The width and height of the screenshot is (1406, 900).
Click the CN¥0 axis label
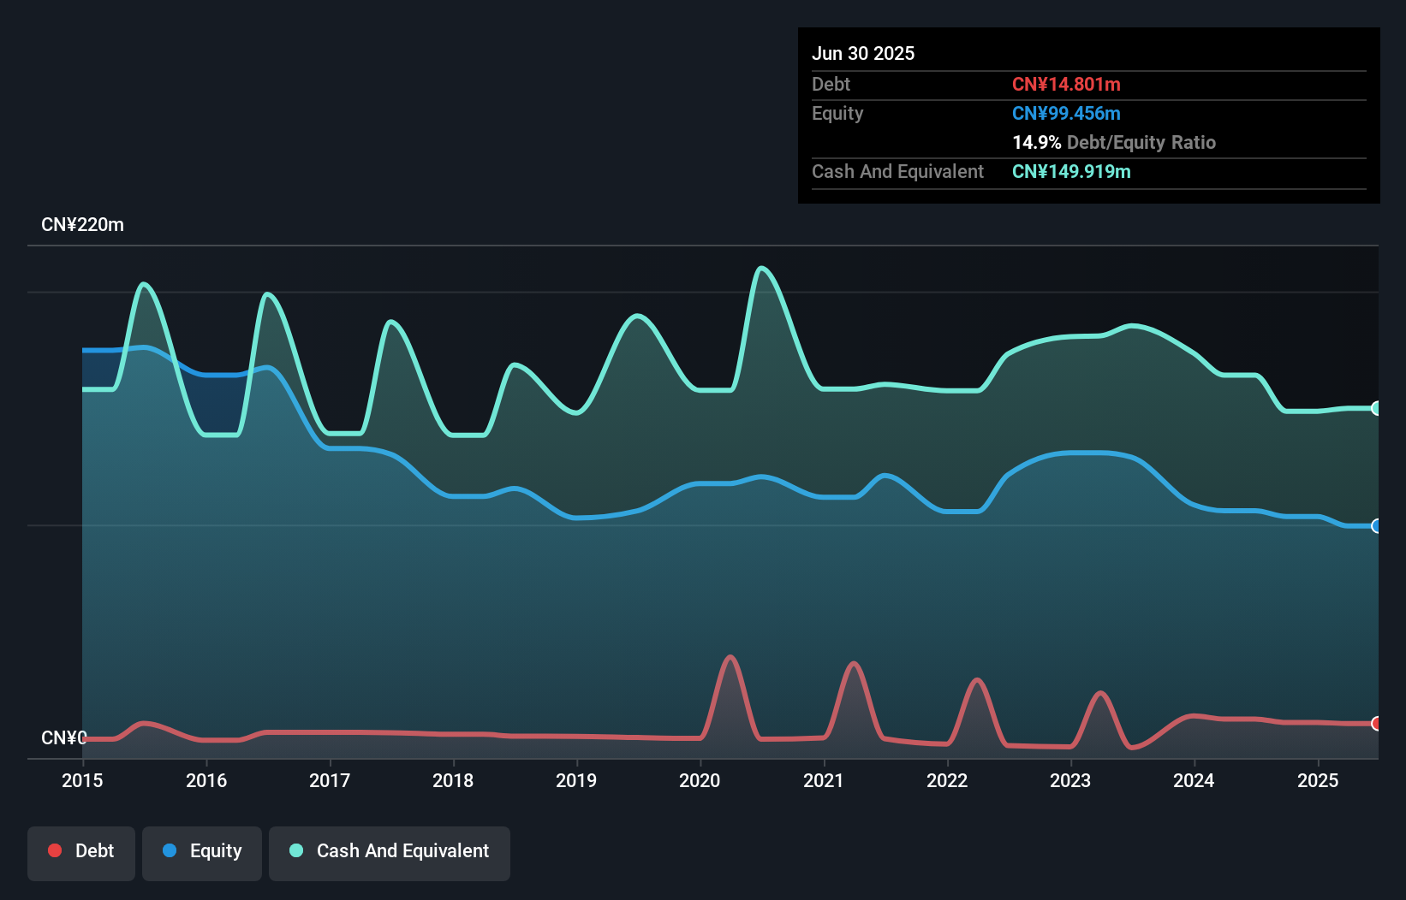pos(65,737)
